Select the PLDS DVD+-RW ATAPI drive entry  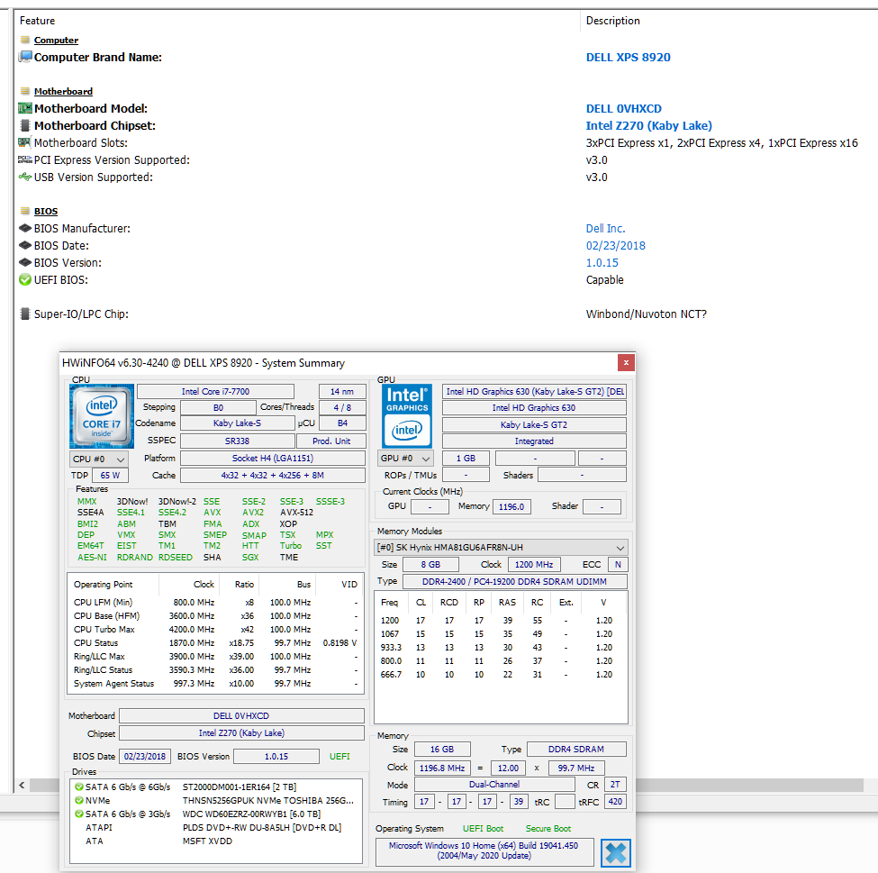tap(215, 827)
